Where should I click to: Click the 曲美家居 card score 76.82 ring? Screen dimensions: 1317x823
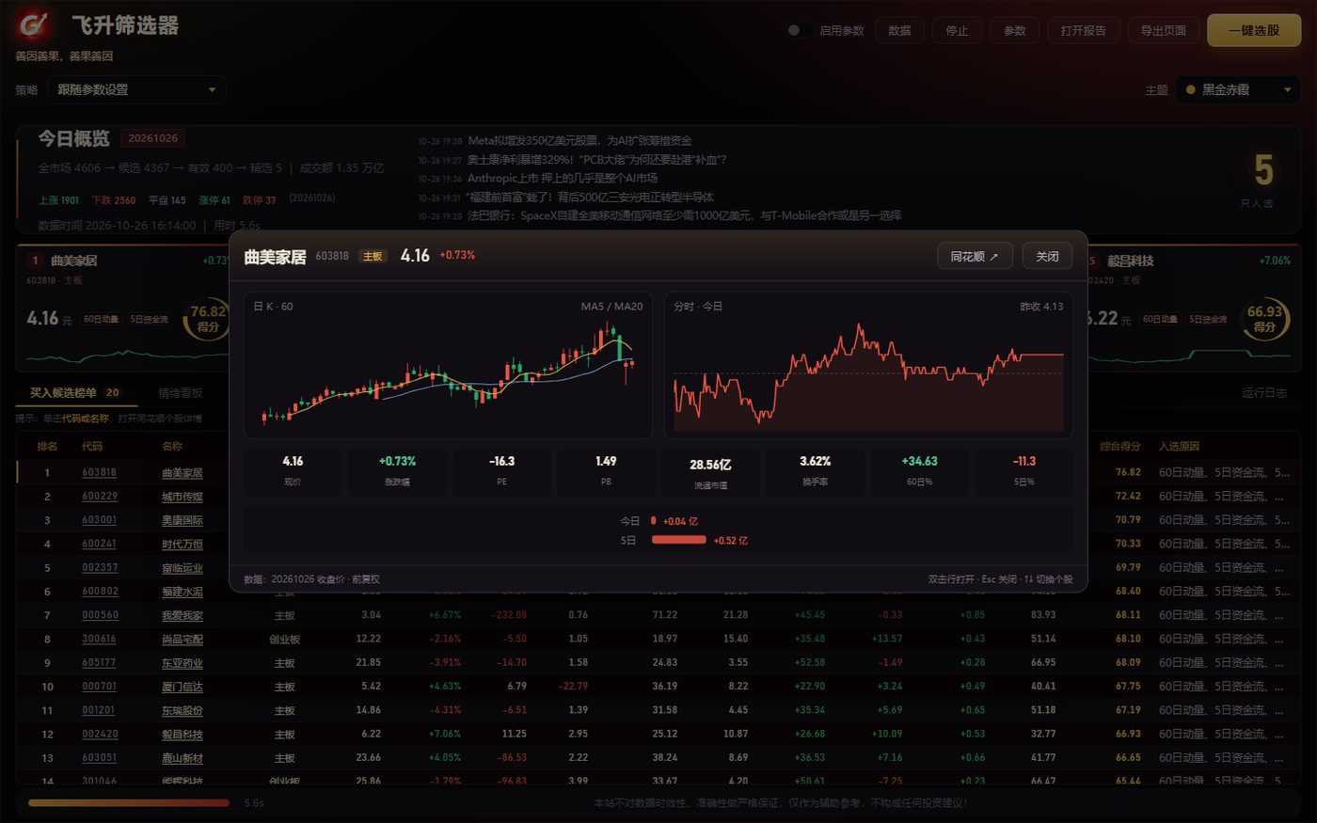point(208,318)
